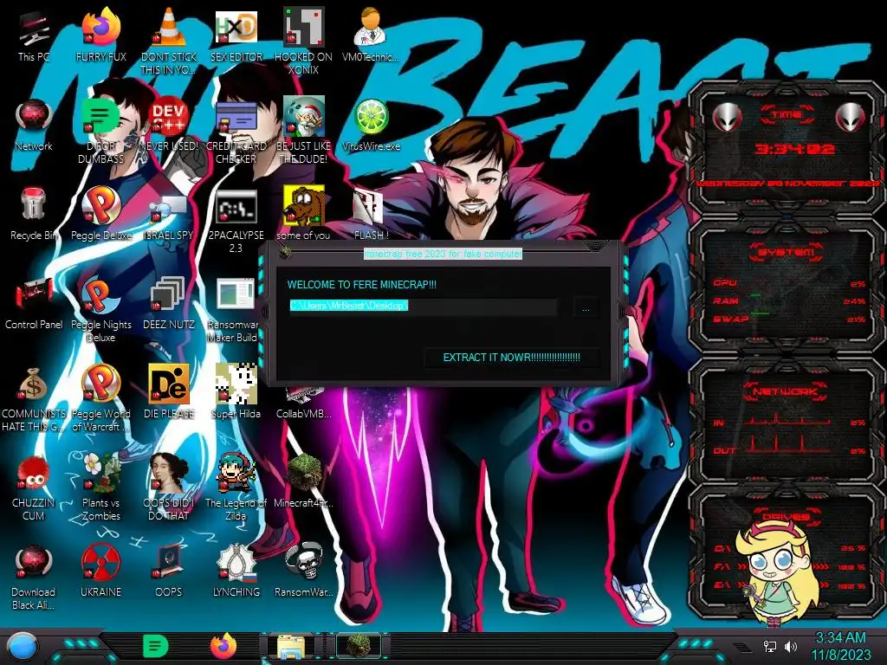Launch the red Chuzzle fuzzball icon

[34, 487]
